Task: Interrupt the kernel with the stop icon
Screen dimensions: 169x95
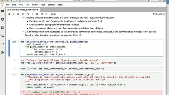Action: pos(37,14)
